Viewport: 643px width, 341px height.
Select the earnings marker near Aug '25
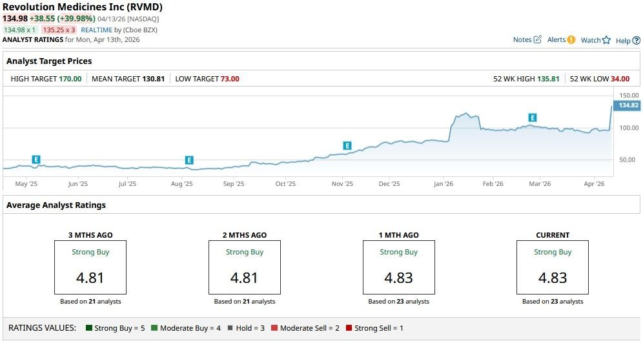coord(189,160)
